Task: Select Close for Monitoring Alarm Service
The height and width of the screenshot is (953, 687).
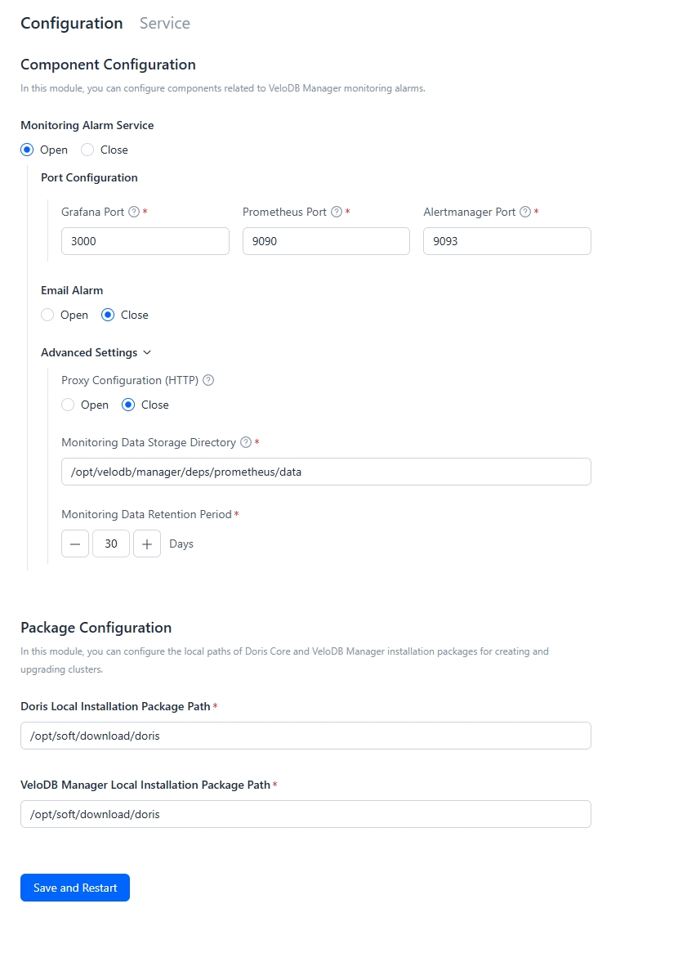Action: pos(87,150)
